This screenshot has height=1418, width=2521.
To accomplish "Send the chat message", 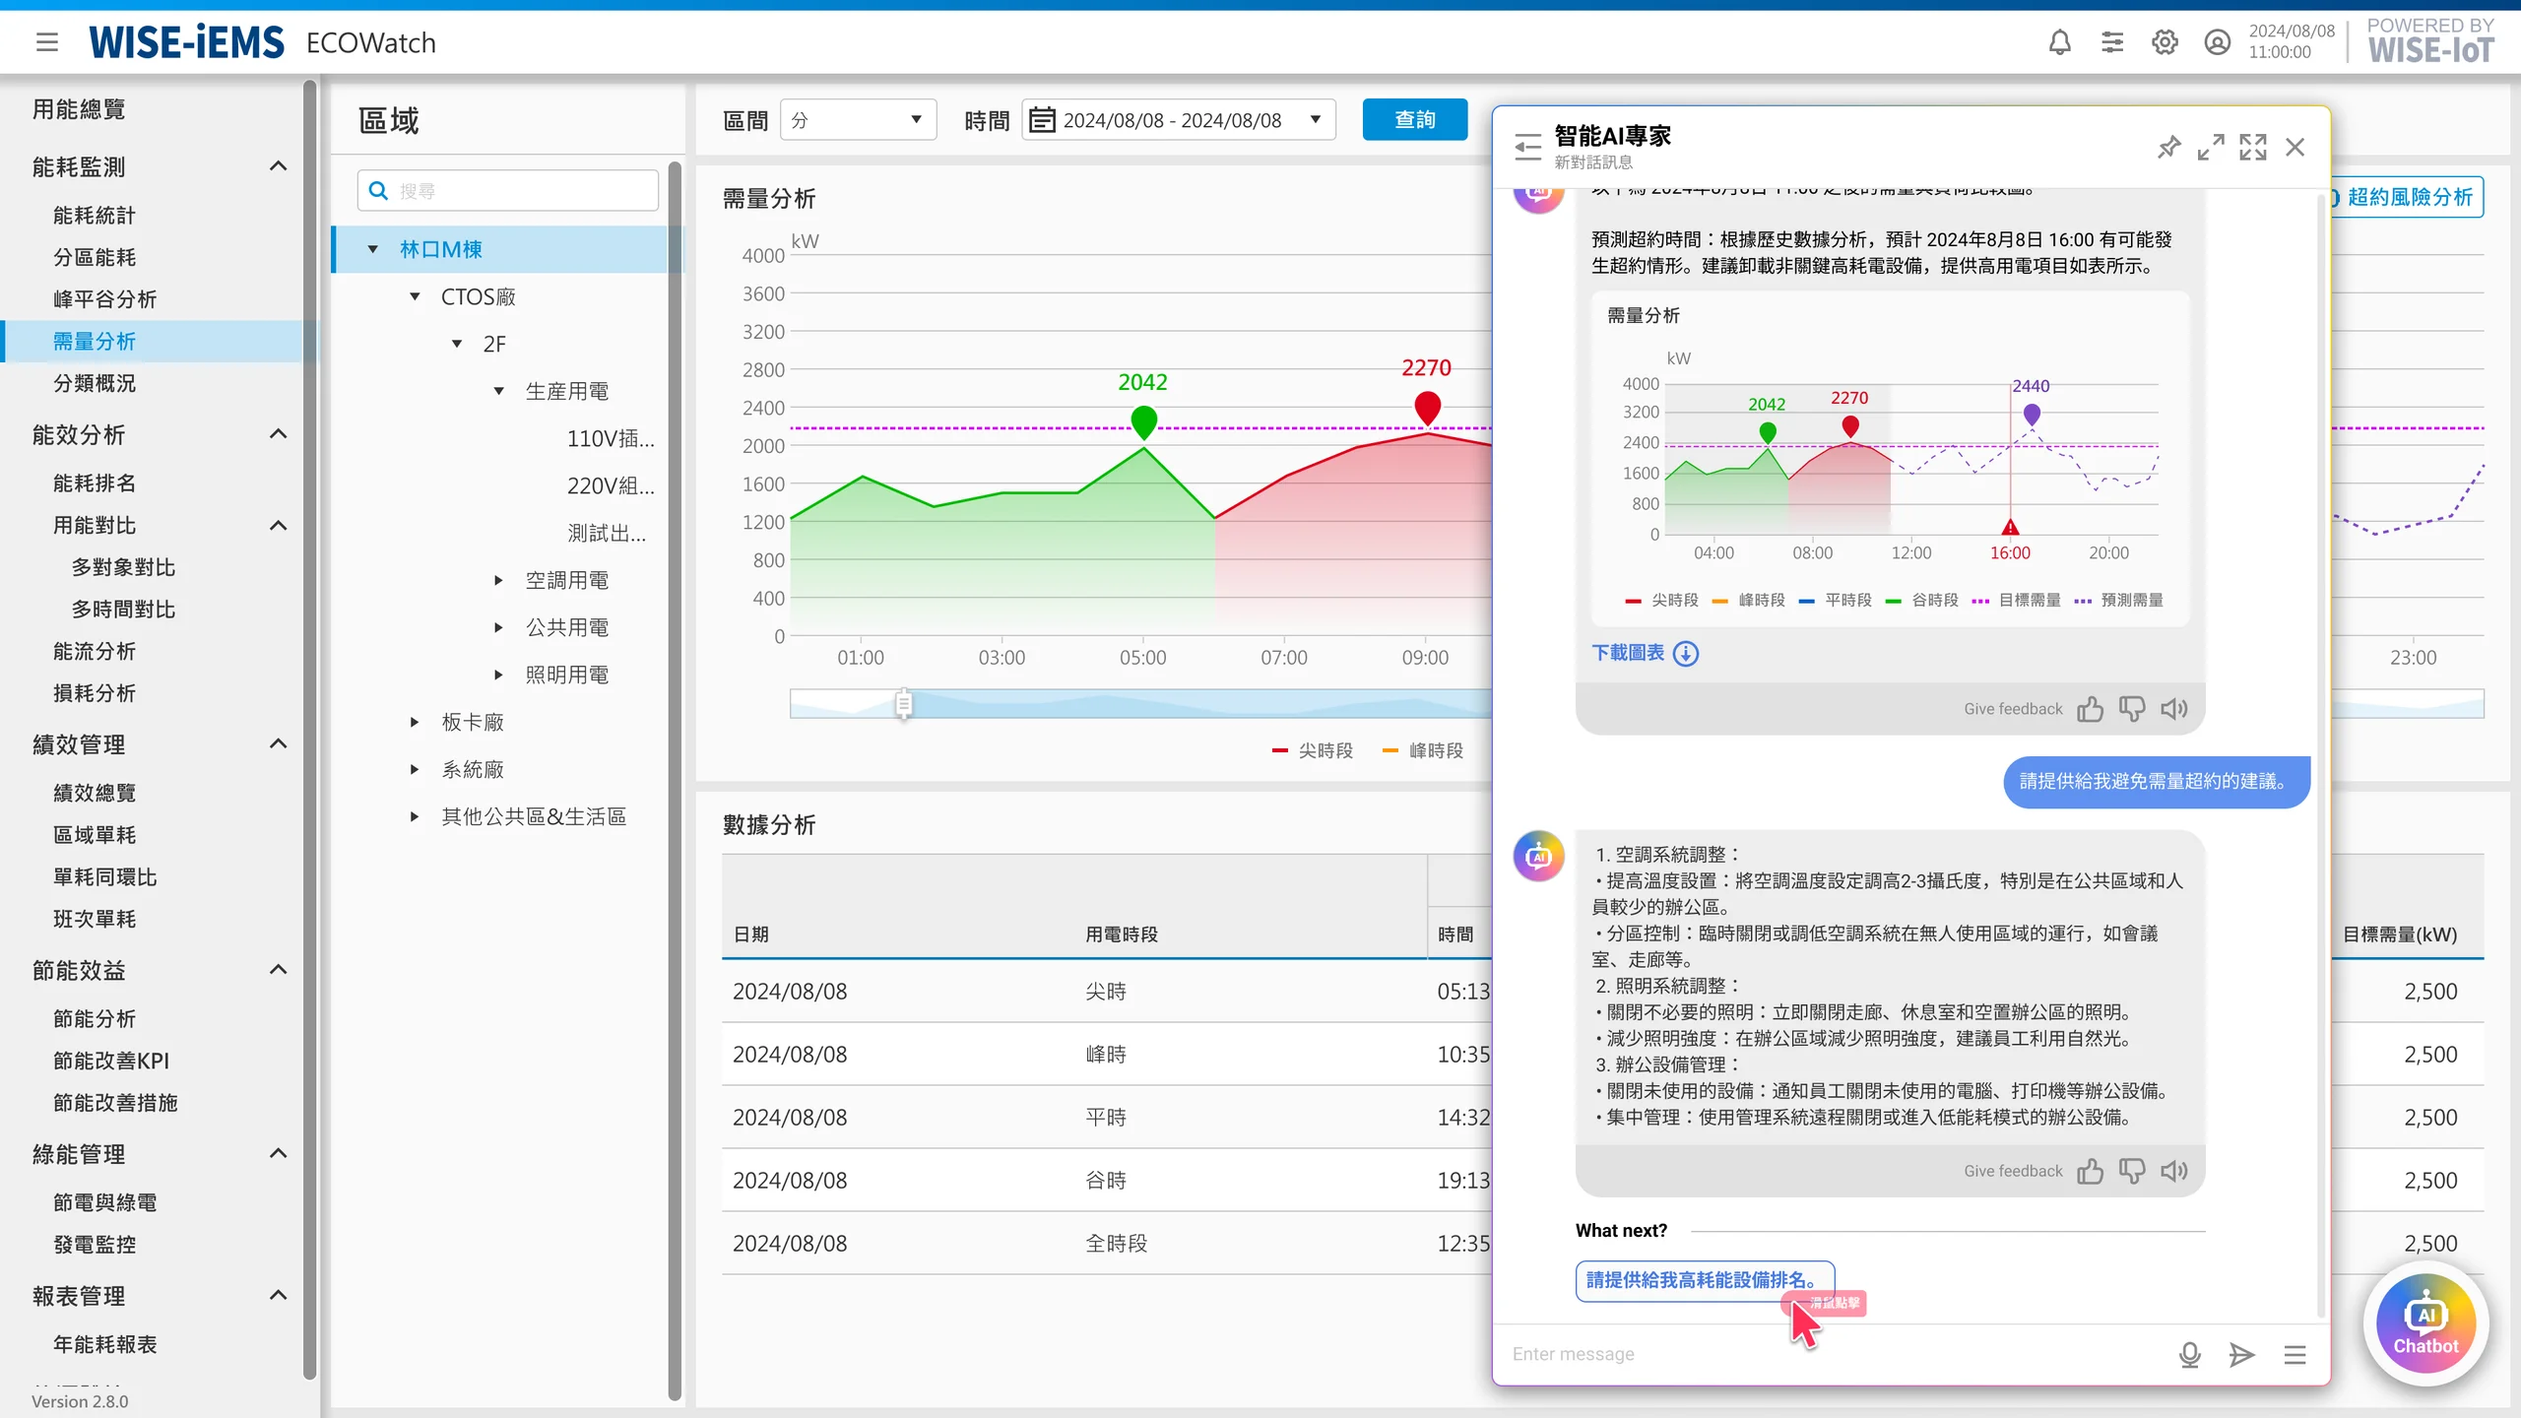I will coord(2242,1355).
